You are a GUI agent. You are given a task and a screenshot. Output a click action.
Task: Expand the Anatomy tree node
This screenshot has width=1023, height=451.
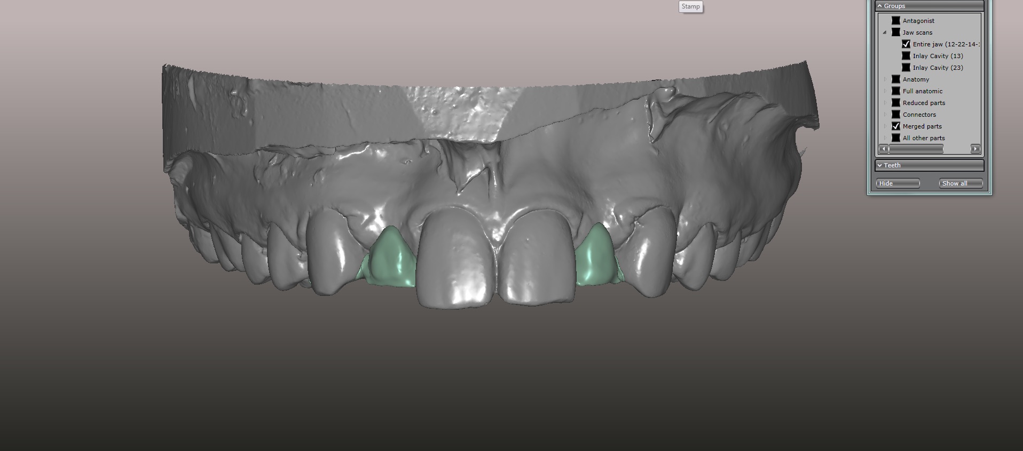point(885,79)
